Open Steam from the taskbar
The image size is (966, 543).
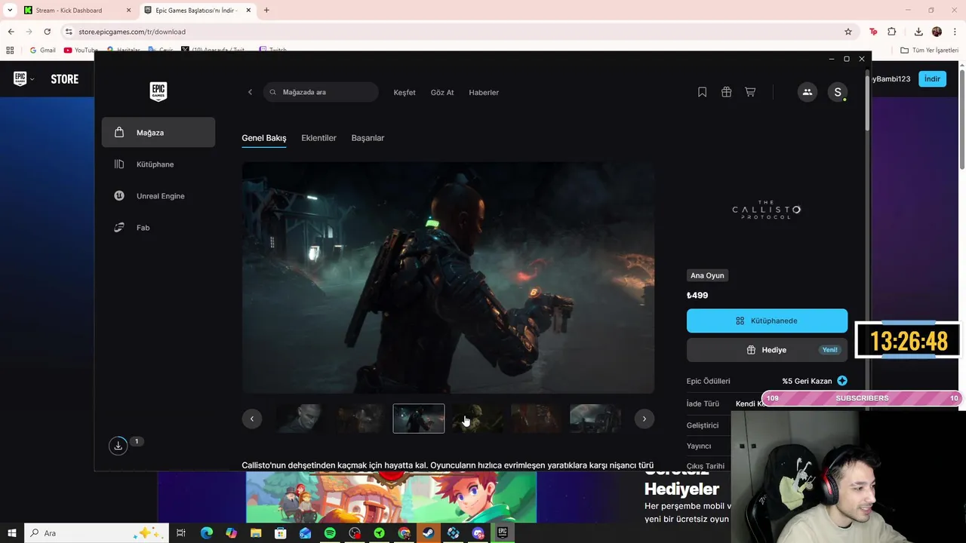pyautogui.click(x=429, y=533)
